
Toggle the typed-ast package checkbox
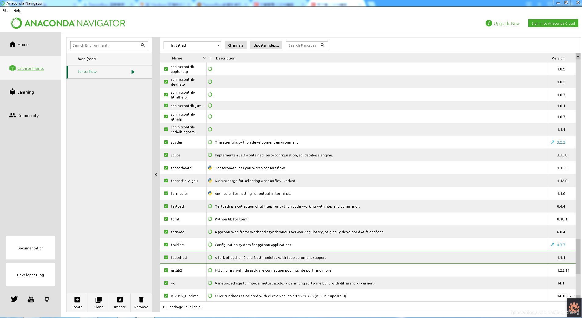[166, 257]
